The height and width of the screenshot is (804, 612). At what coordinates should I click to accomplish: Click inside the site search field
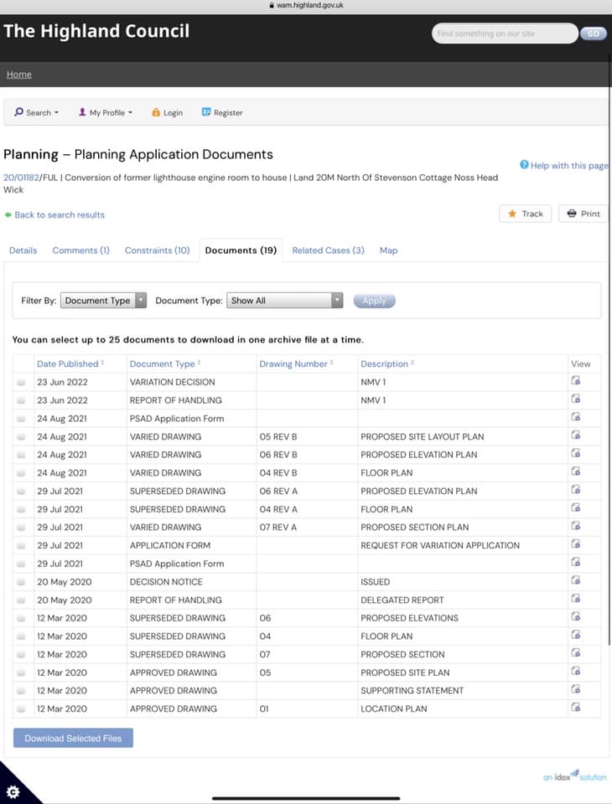point(505,33)
